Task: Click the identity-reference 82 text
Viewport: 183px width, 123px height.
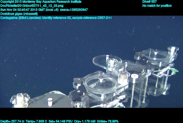Action: tap(57, 18)
